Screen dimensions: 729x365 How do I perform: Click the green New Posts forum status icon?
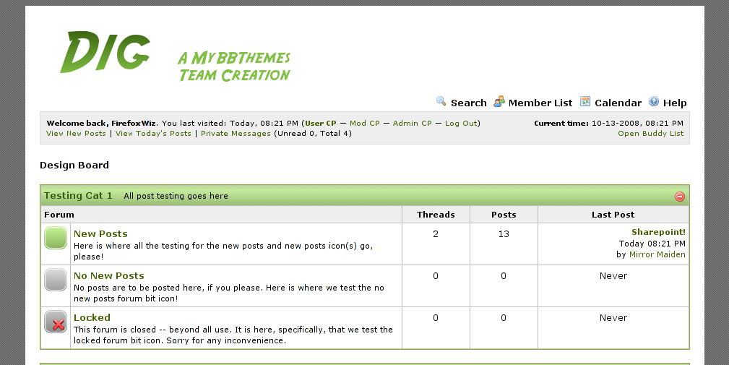coord(56,238)
